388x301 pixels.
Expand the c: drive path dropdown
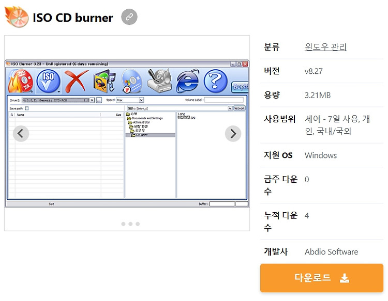pos(230,108)
